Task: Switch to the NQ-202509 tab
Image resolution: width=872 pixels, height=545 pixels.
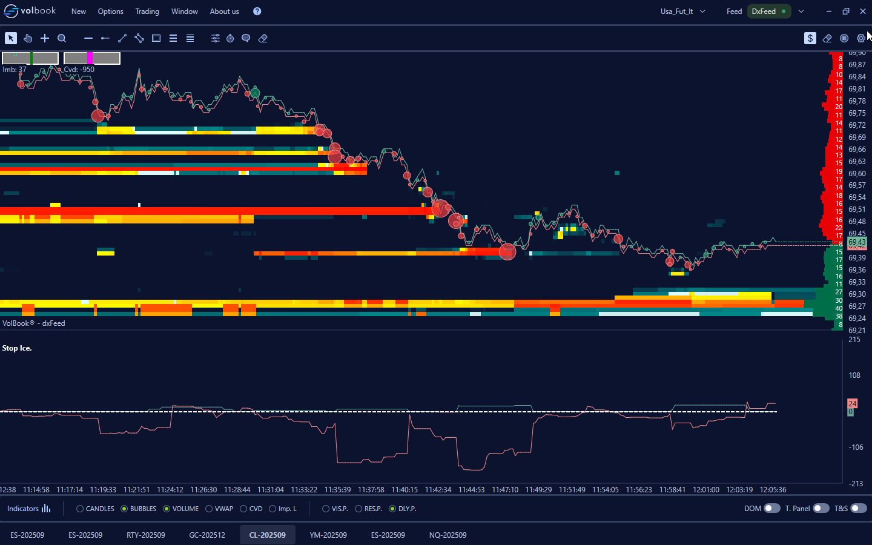Action: [448, 535]
